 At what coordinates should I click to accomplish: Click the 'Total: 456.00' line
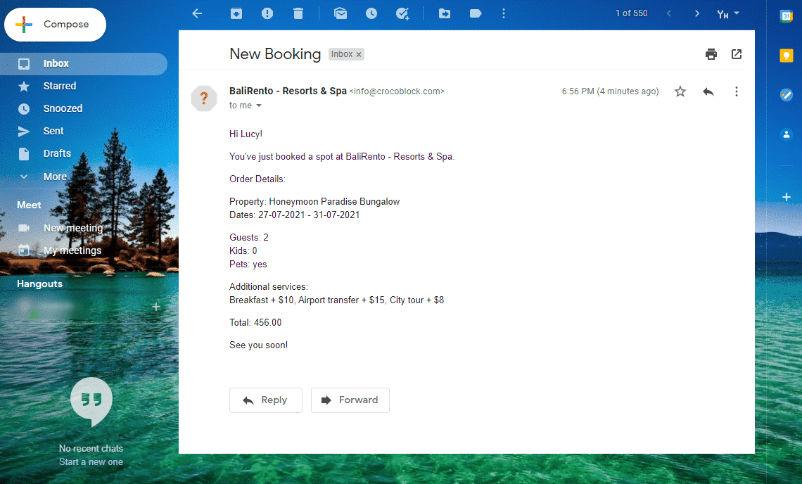(255, 323)
